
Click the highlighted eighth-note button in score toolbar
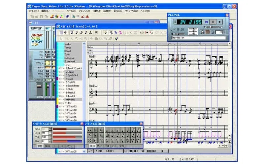pos(106,32)
